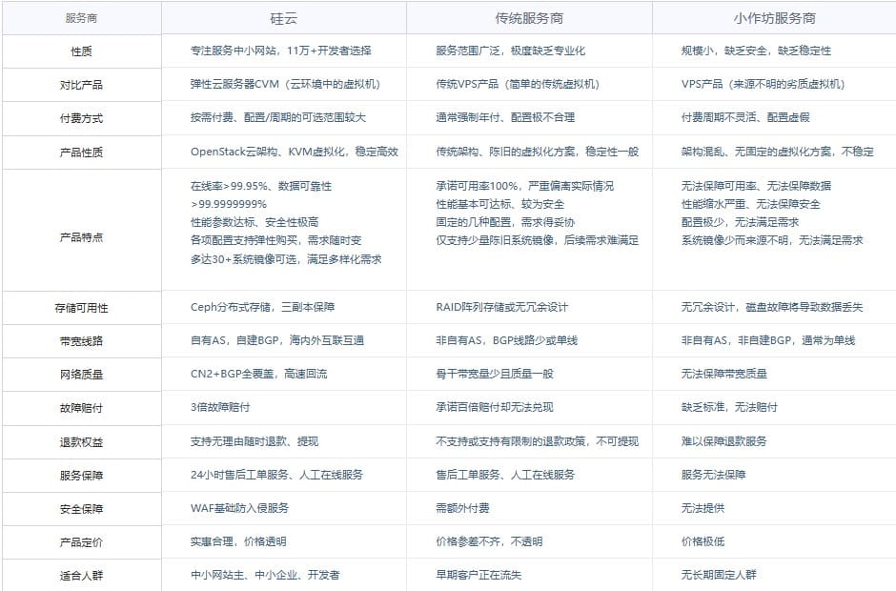Screen dimensions: 896x591
Task: Select the 小作坊服务商 column header
Action: [774, 15]
